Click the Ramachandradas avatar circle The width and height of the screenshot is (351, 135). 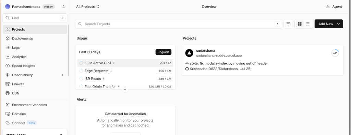[x=8, y=7]
